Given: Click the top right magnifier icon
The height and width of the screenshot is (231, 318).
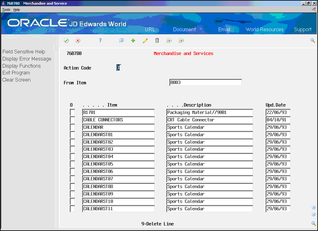Looking at the screenshot, I should pos(313,41).
